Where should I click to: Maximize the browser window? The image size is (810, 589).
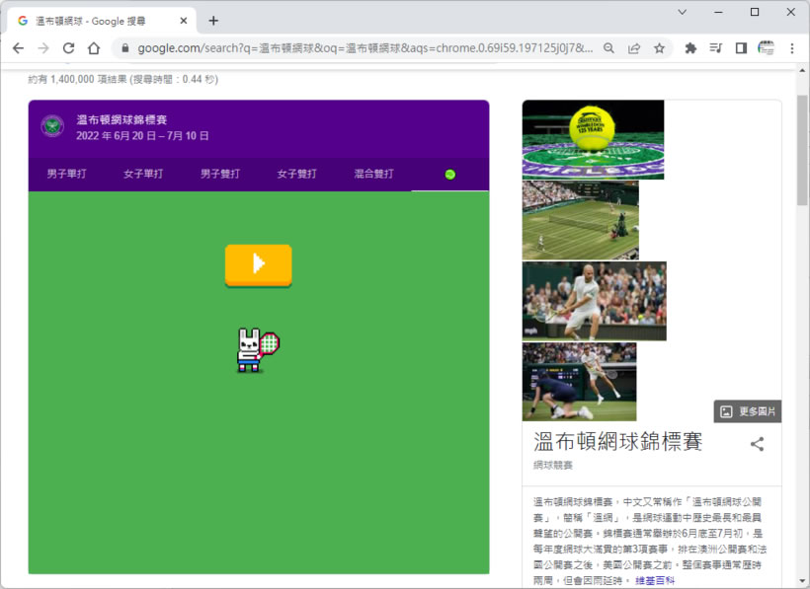pos(755,12)
